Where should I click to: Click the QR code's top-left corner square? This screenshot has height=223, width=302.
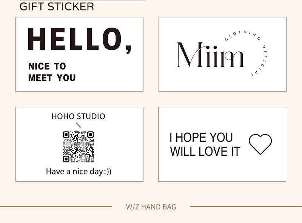(x=66, y=135)
